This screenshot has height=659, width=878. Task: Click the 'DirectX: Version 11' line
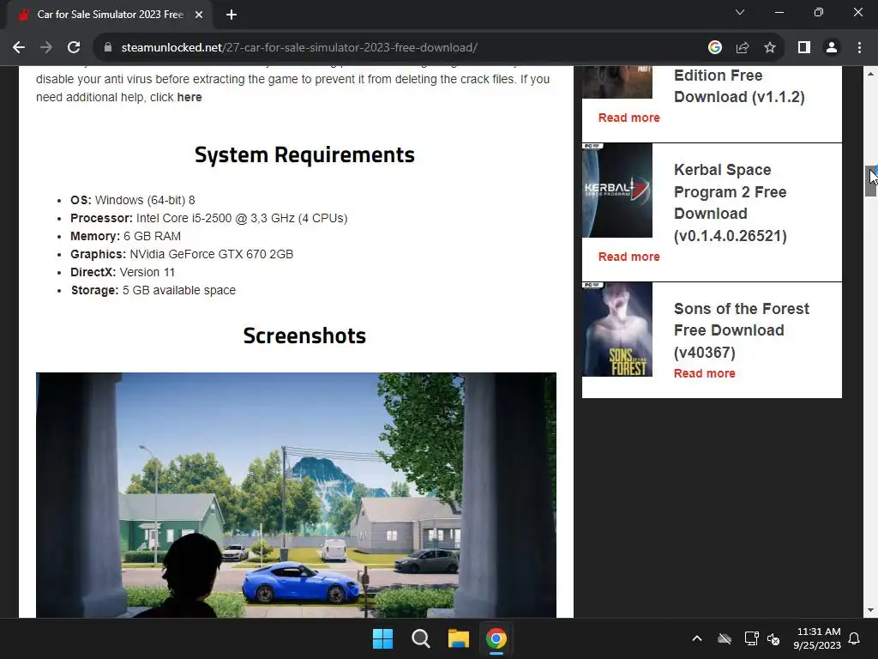[x=122, y=272]
